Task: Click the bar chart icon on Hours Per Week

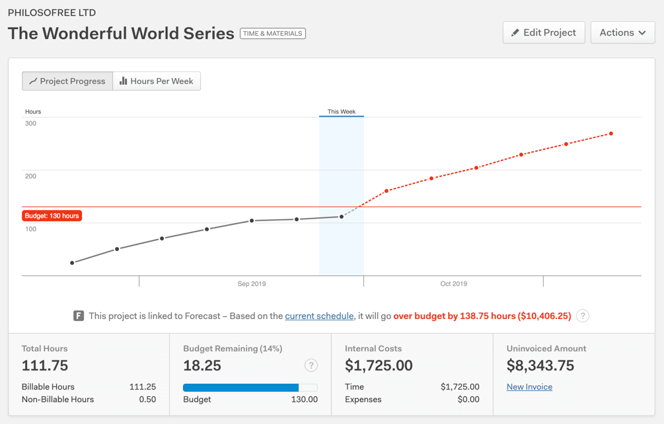Action: click(124, 81)
